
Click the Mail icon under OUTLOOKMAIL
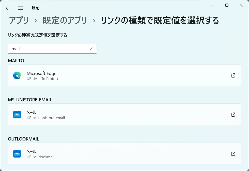click(17, 153)
